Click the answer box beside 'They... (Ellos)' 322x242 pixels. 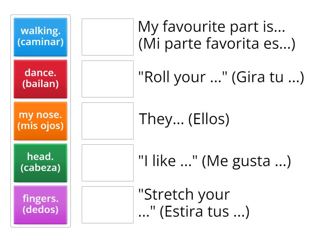107,121
